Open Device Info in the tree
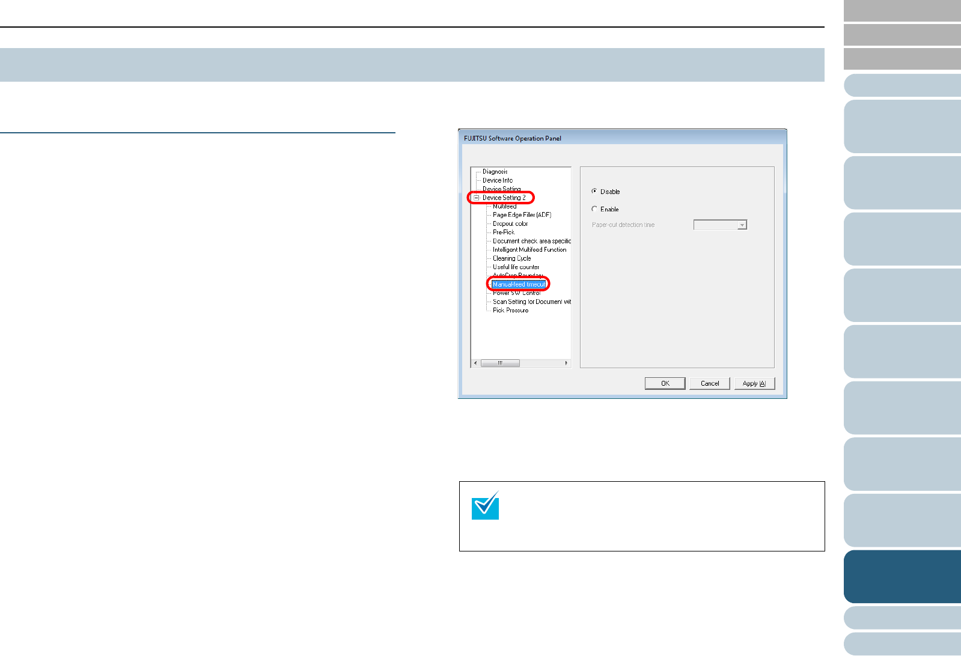961x656 pixels. click(498, 180)
